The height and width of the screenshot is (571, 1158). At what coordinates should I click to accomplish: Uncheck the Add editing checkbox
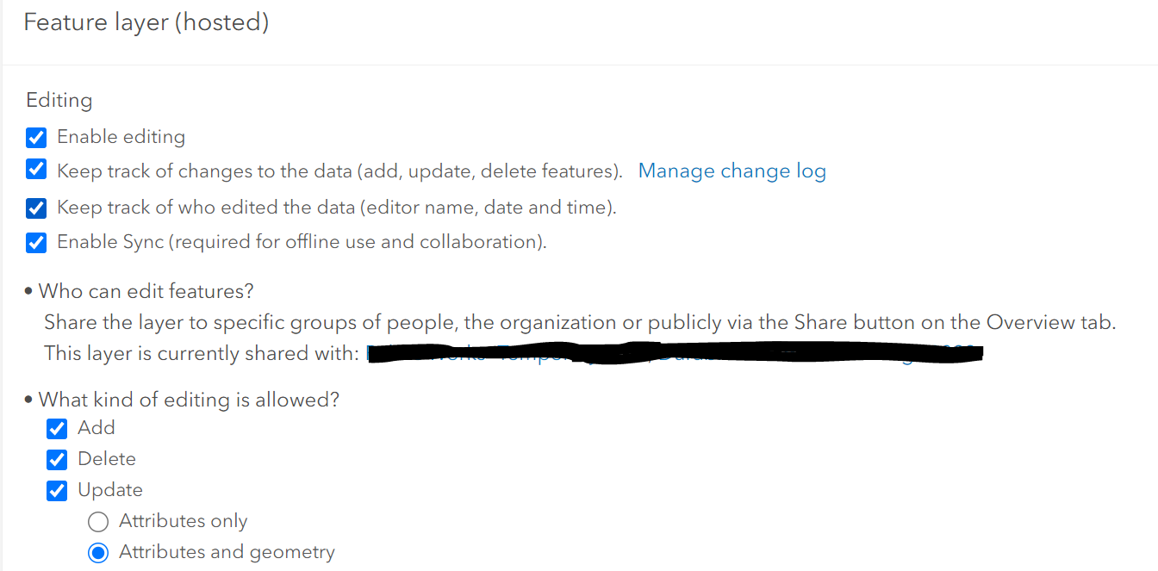(x=57, y=428)
